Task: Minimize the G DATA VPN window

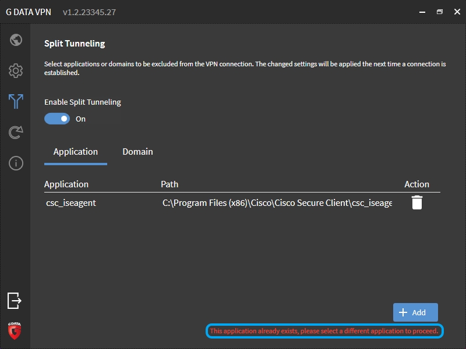Action: tap(422, 12)
